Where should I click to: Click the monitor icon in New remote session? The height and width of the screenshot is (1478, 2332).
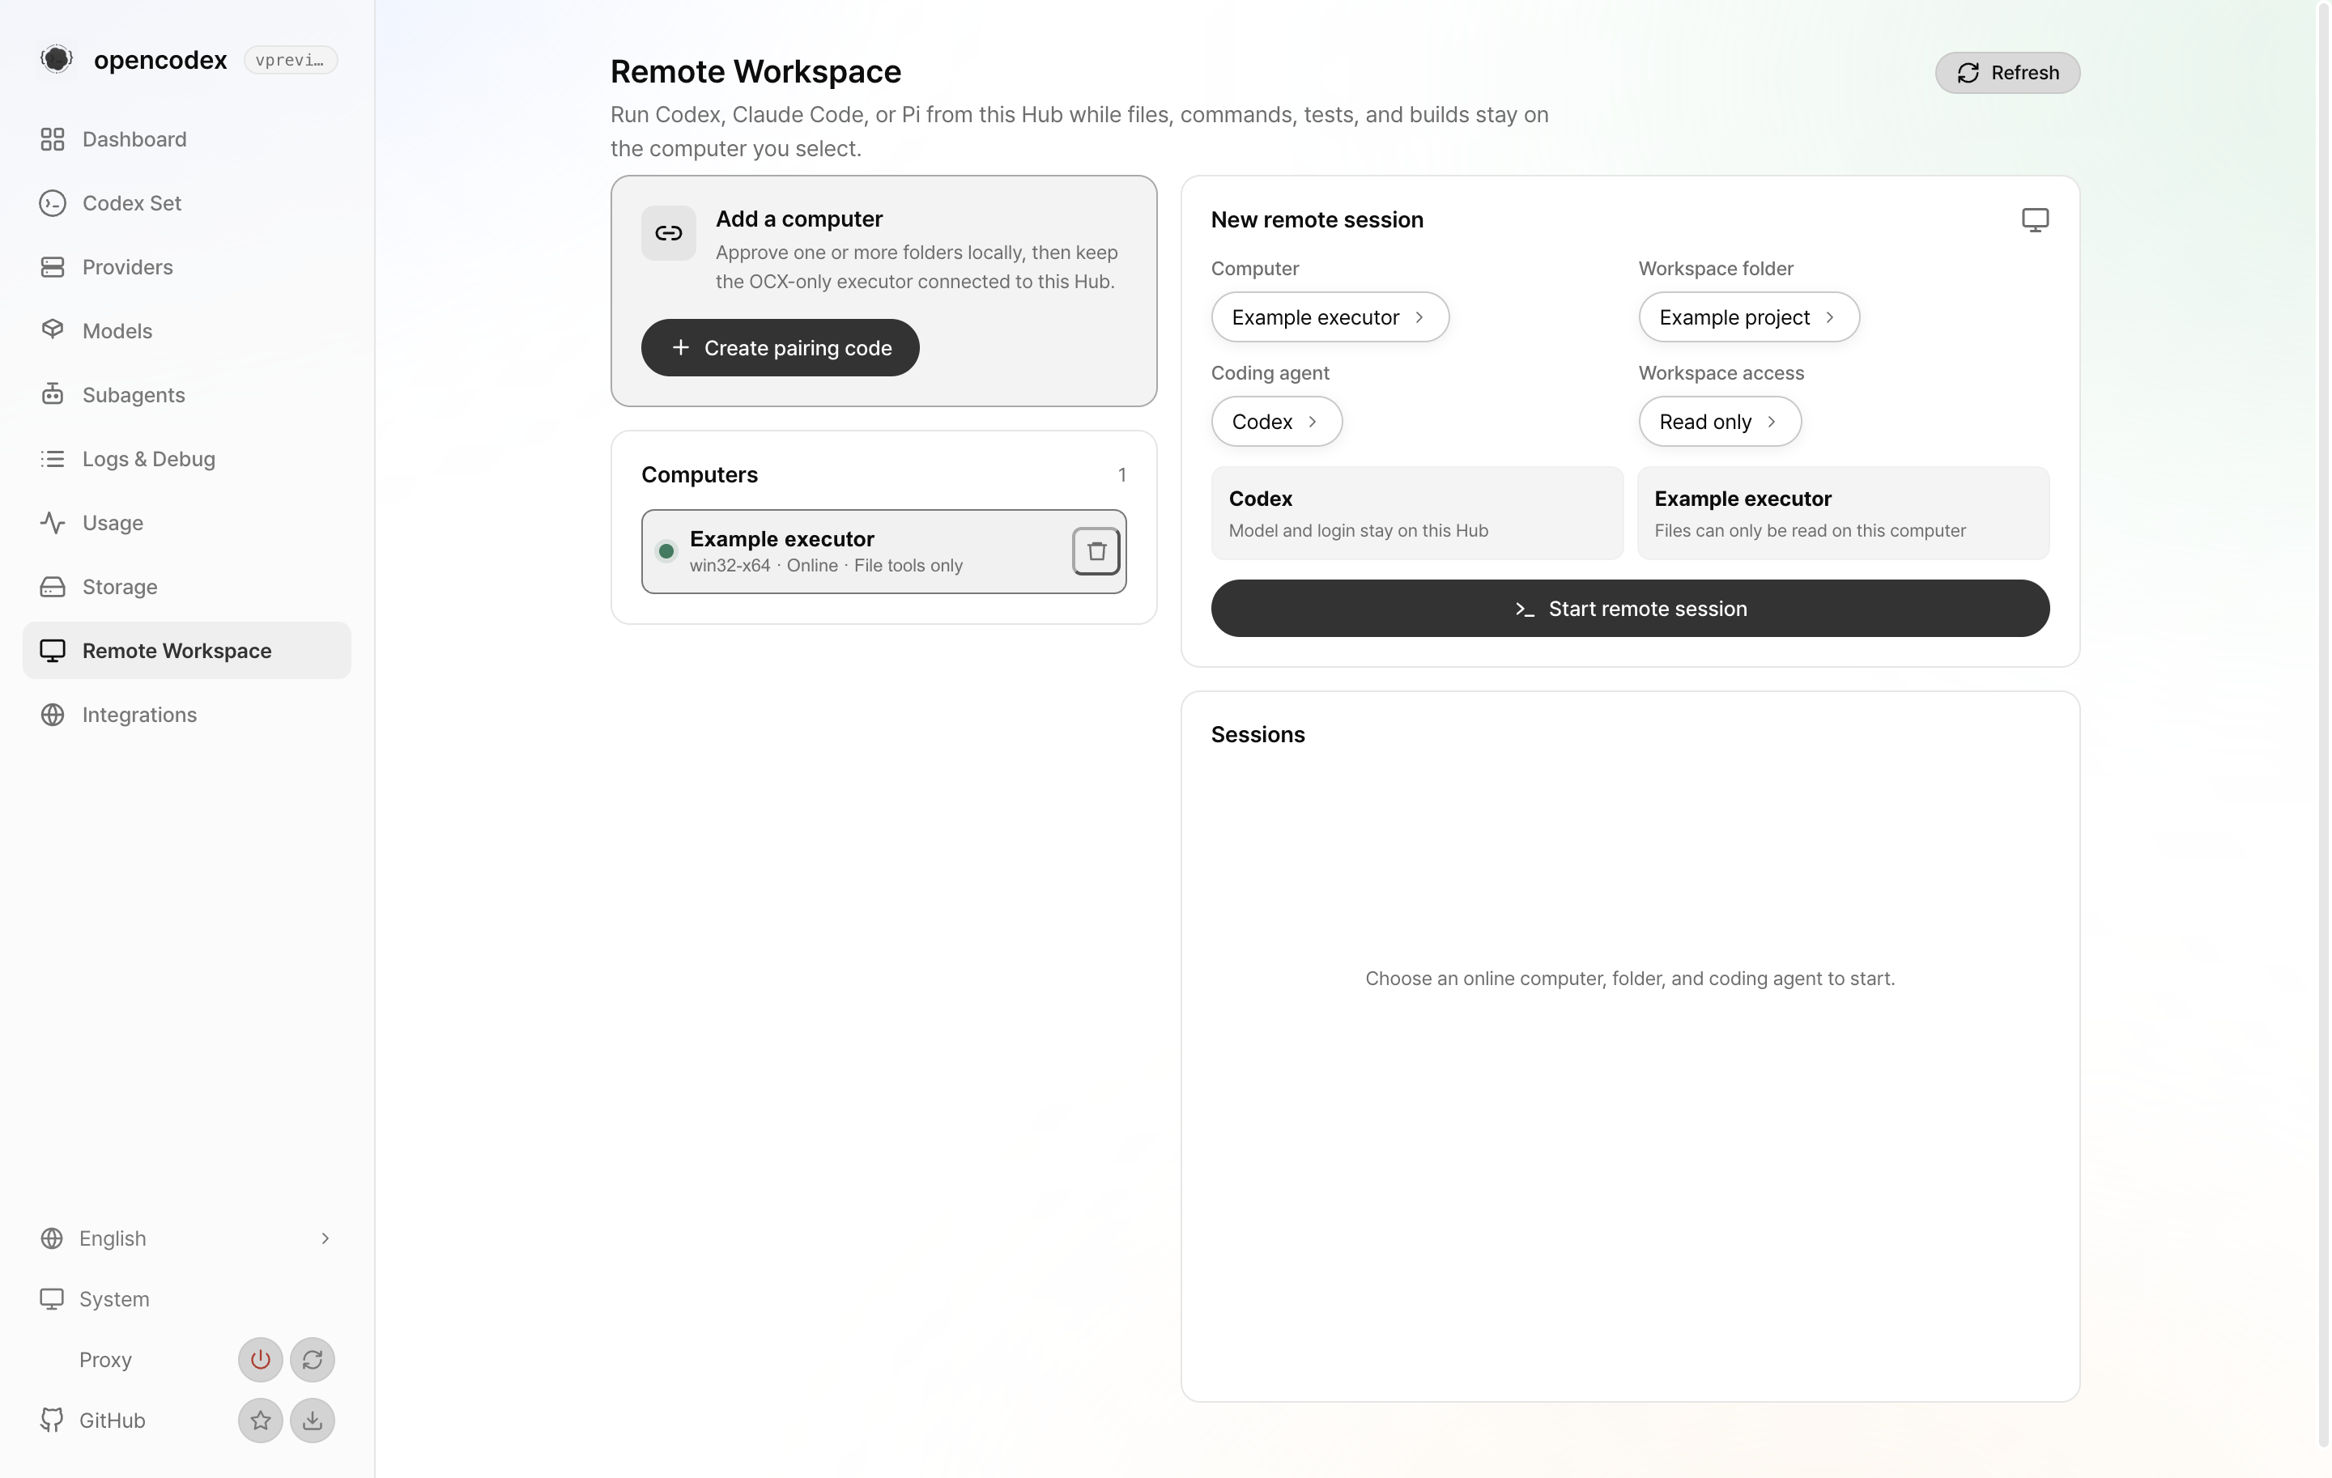click(x=2035, y=219)
